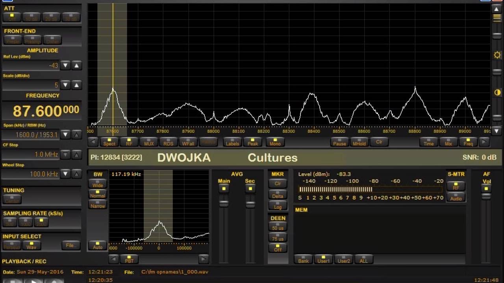Click the 87.600 frequency display
This screenshot has height=283, width=504.
pos(42,111)
